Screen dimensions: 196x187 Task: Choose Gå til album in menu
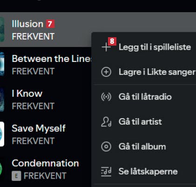(x=144, y=147)
